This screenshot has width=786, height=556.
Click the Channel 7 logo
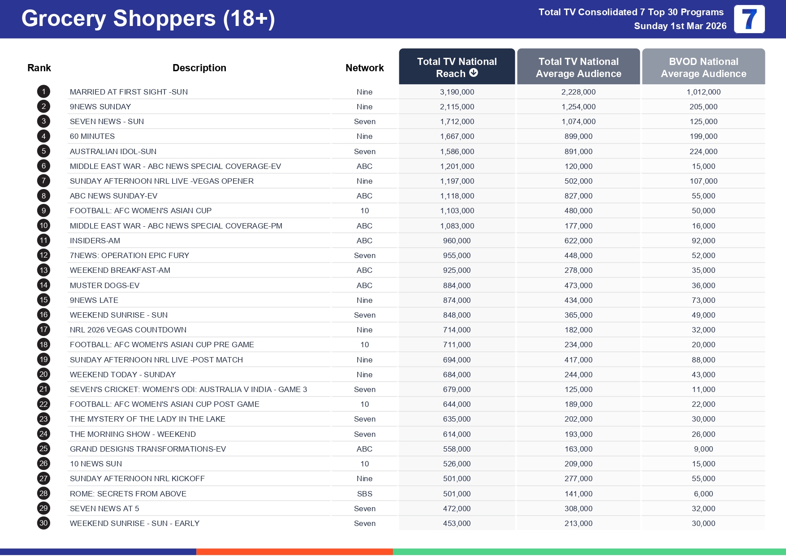click(749, 19)
